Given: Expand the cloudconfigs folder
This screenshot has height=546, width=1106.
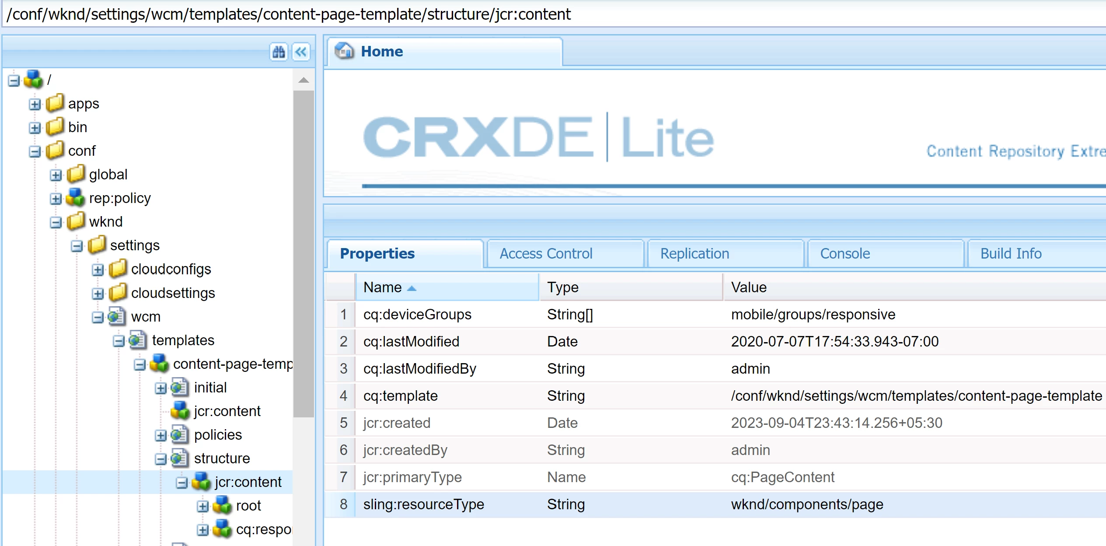Looking at the screenshot, I should pyautogui.click(x=98, y=269).
